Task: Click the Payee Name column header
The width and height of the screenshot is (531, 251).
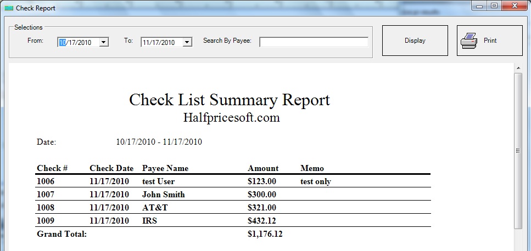Action: [165, 168]
